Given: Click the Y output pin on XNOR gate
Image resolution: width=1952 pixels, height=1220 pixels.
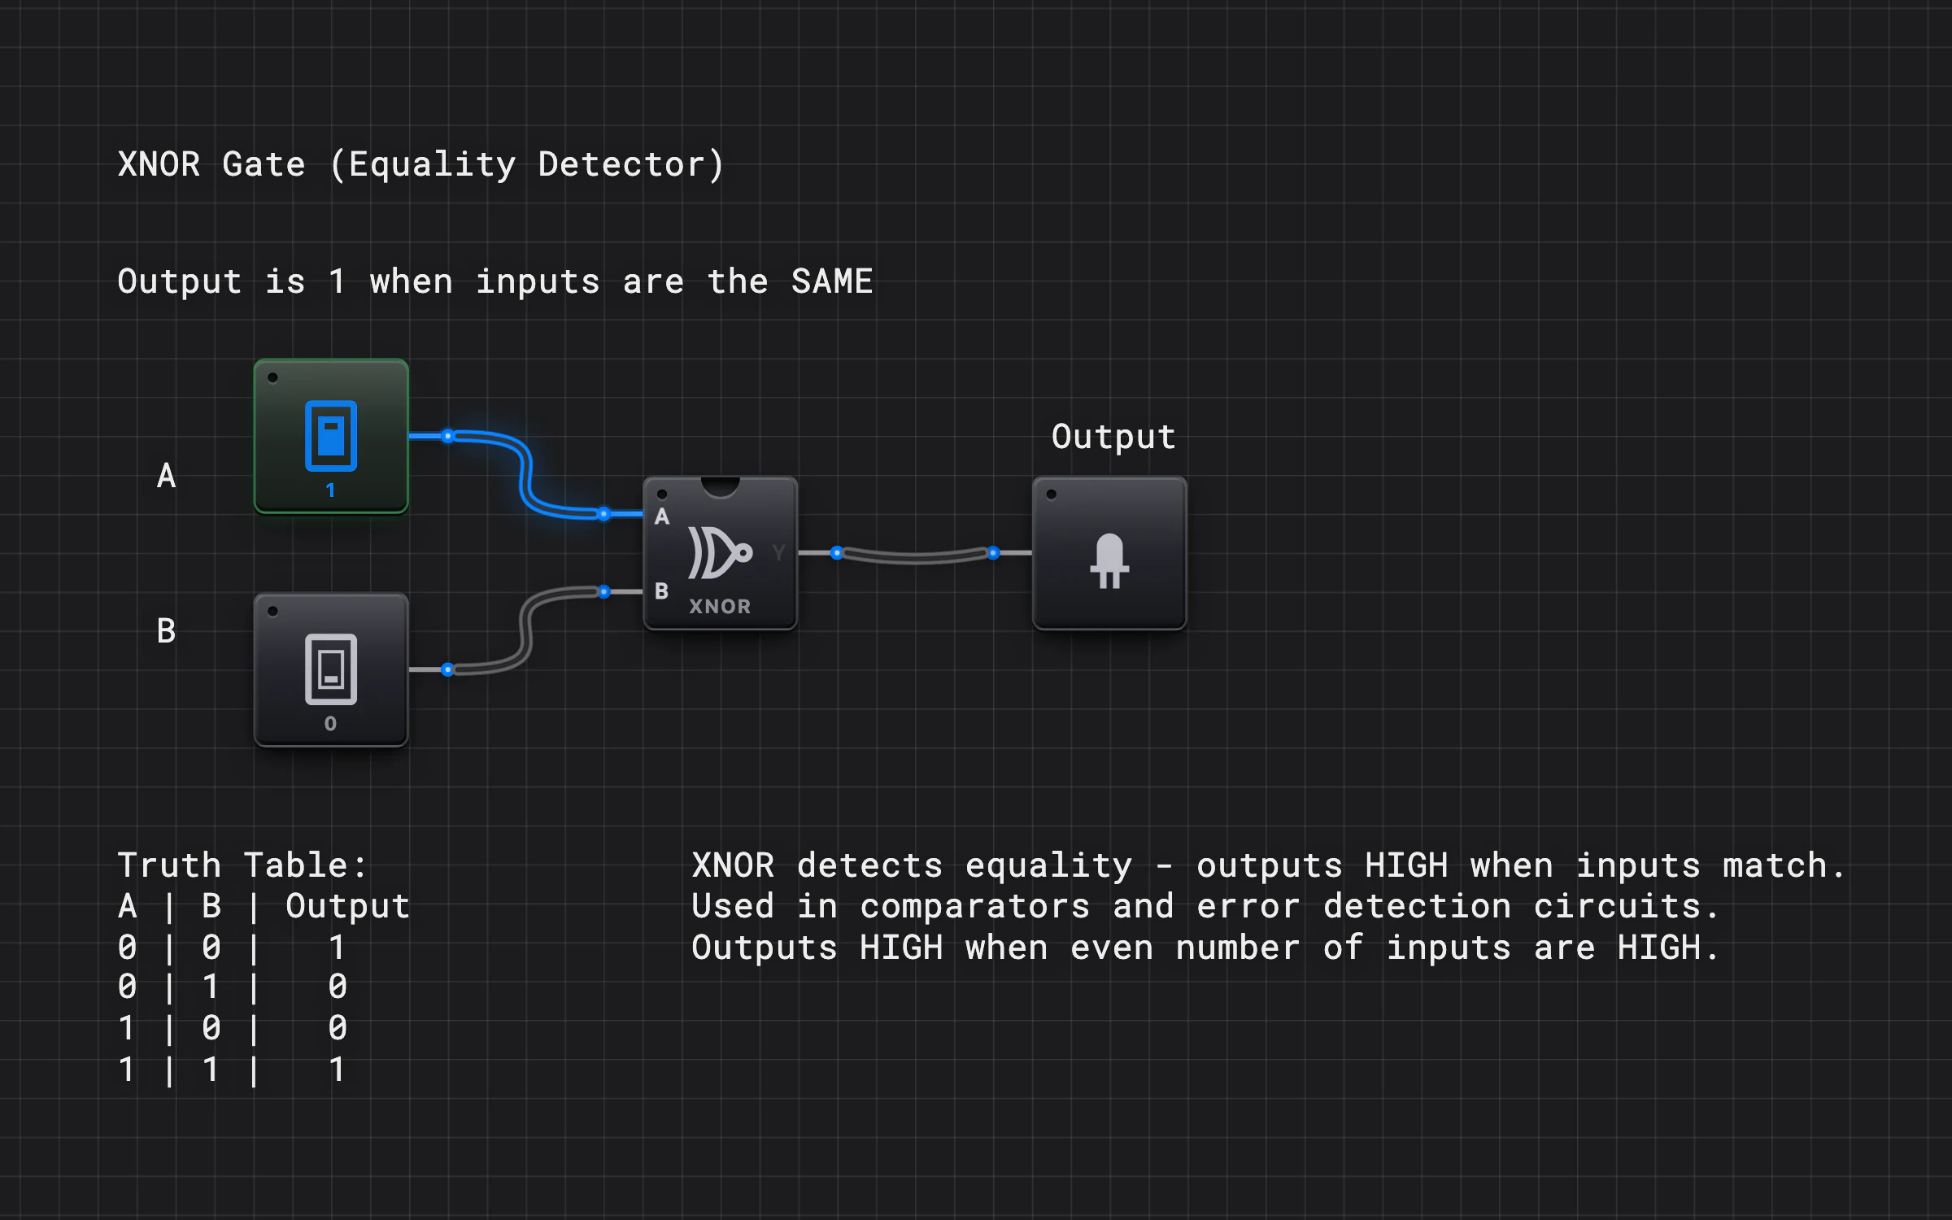Looking at the screenshot, I should 778,553.
